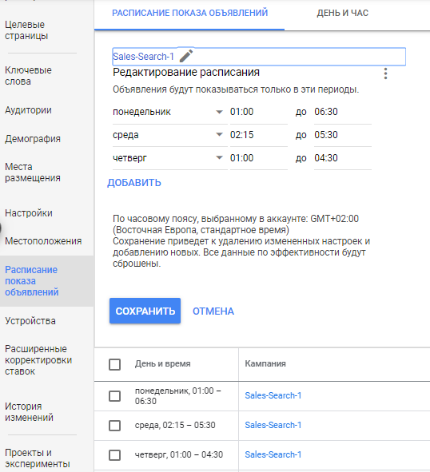The width and height of the screenshot is (430, 472).
Task: Switch to the ДЕНЬ И ЧАС tab
Action: pos(342,14)
